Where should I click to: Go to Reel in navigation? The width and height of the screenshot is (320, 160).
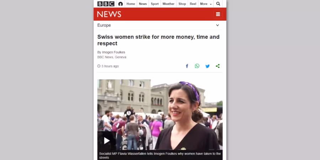point(193,4)
